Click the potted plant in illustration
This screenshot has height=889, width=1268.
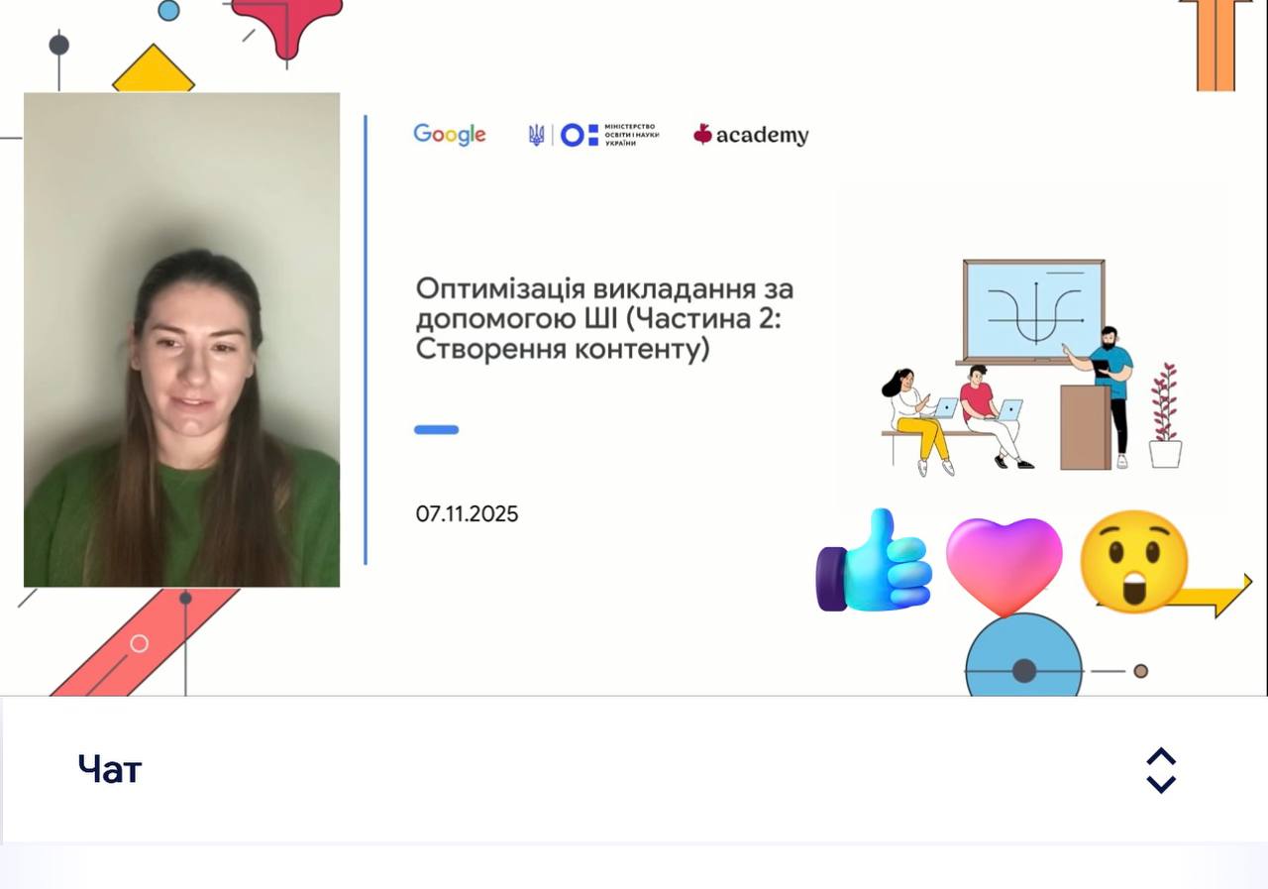pos(1165,416)
